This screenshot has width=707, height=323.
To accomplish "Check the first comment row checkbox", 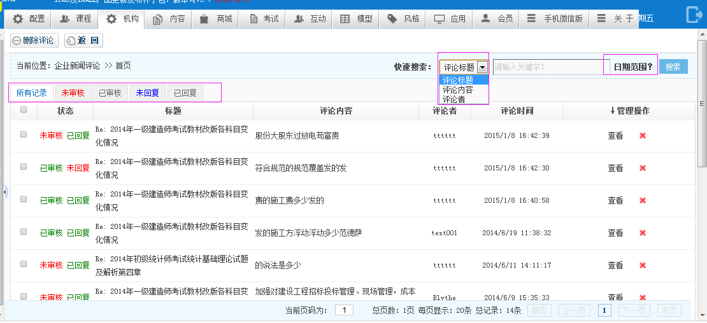I will click(x=24, y=134).
